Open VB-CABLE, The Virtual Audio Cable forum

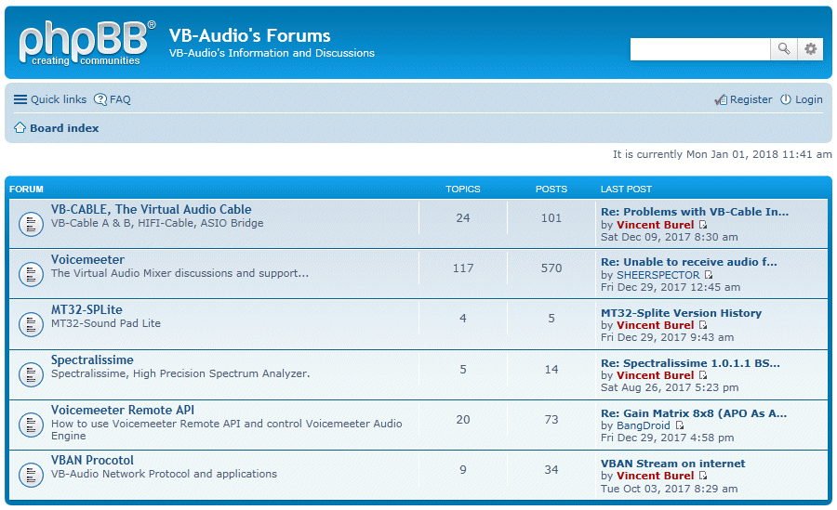(x=151, y=209)
